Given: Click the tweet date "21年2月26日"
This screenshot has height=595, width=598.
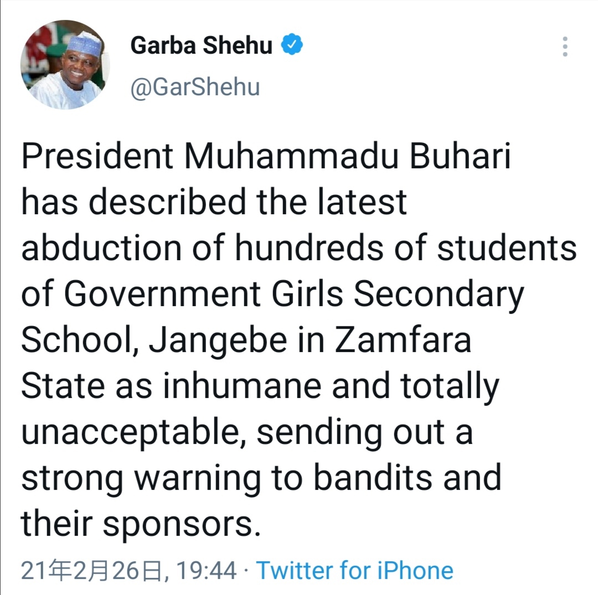Looking at the screenshot, I should (x=91, y=570).
